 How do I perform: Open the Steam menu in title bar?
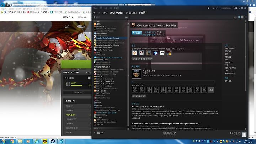pyautogui.click(x=95, y=8)
